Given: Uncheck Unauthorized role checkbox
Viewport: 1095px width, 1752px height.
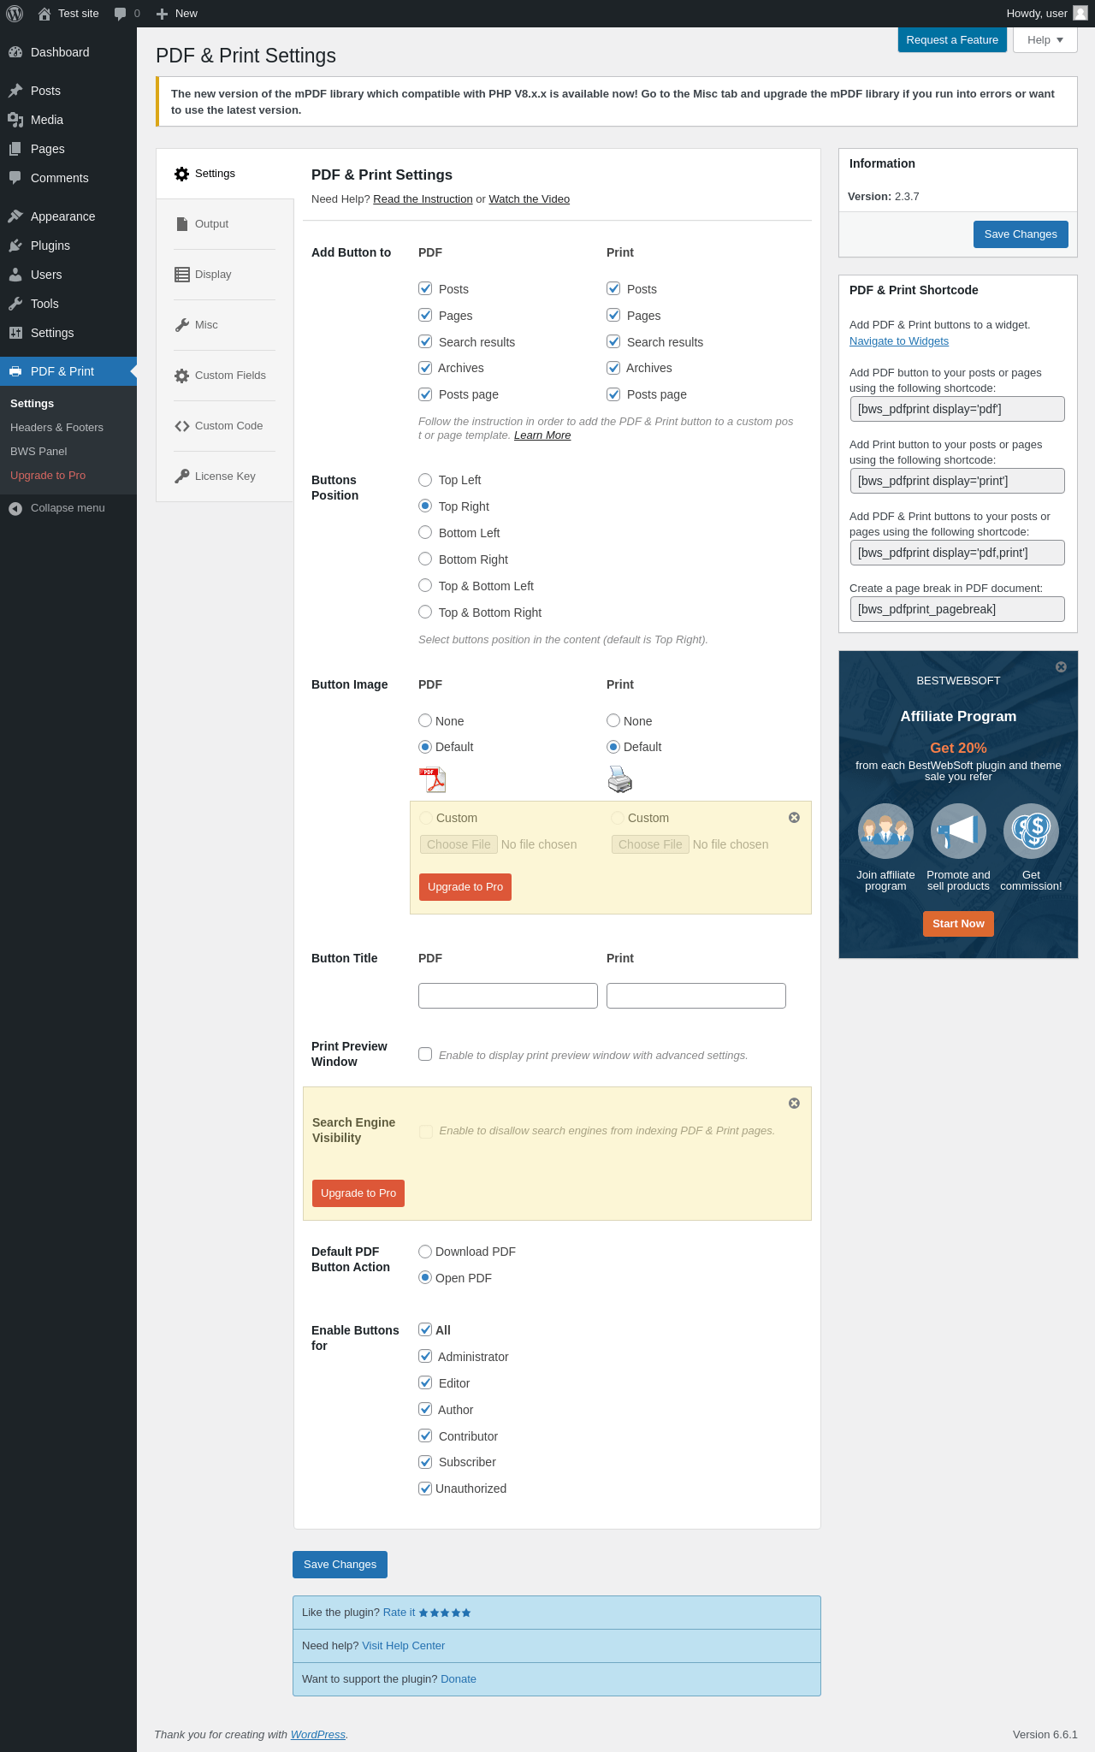Looking at the screenshot, I should point(425,1489).
